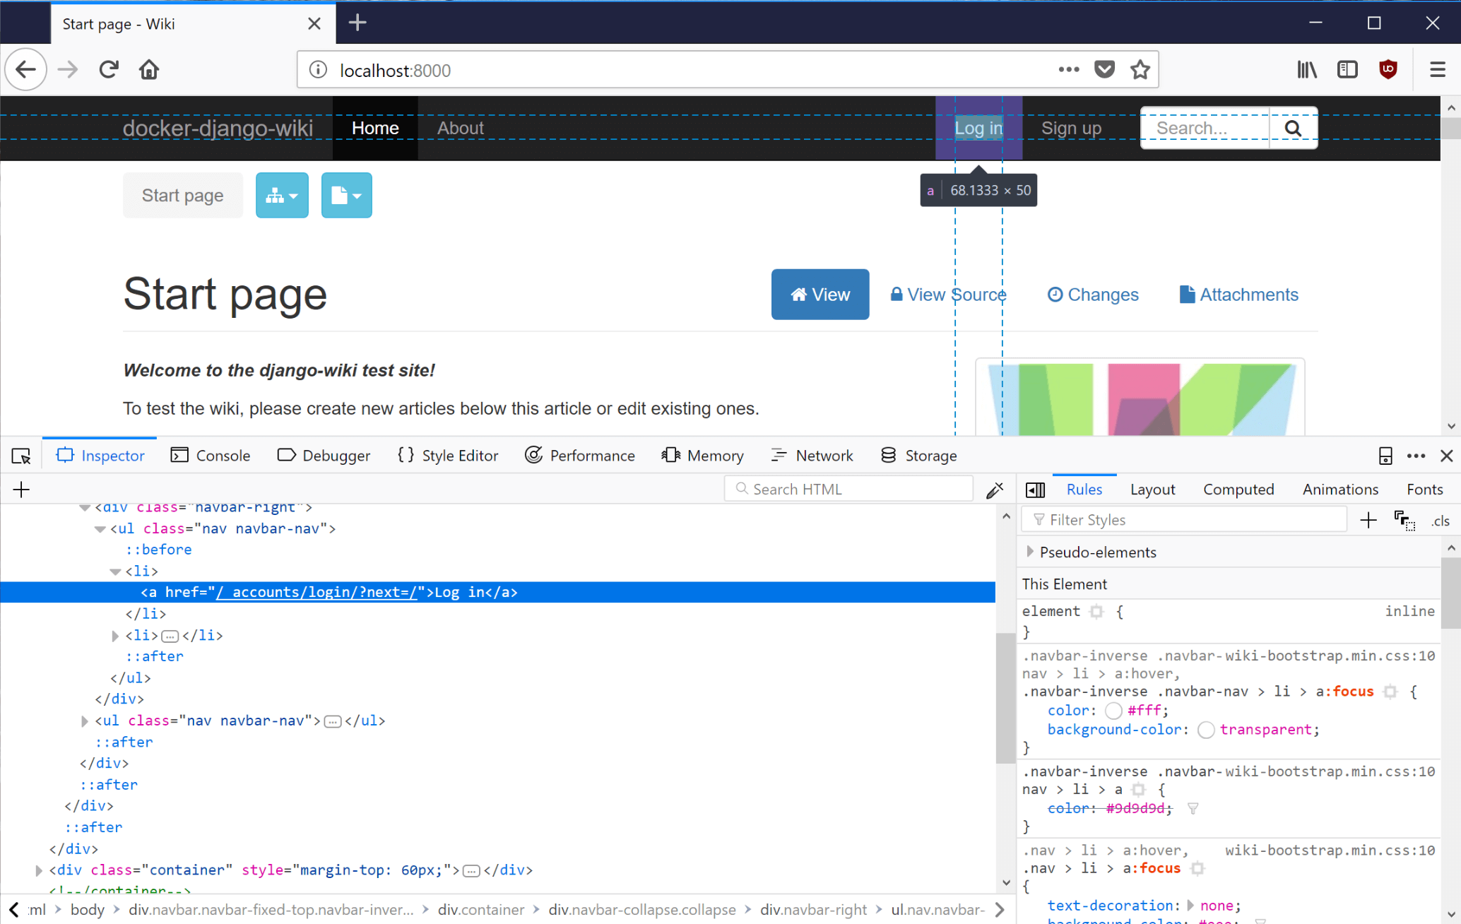Switch to the Debugger tab

pyautogui.click(x=324, y=456)
